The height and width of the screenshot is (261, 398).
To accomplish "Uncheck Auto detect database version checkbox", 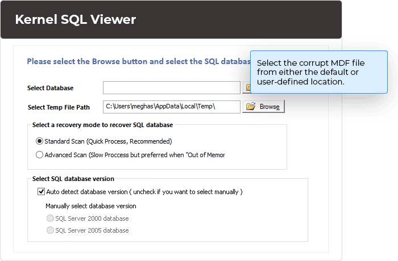I will pos(41,192).
